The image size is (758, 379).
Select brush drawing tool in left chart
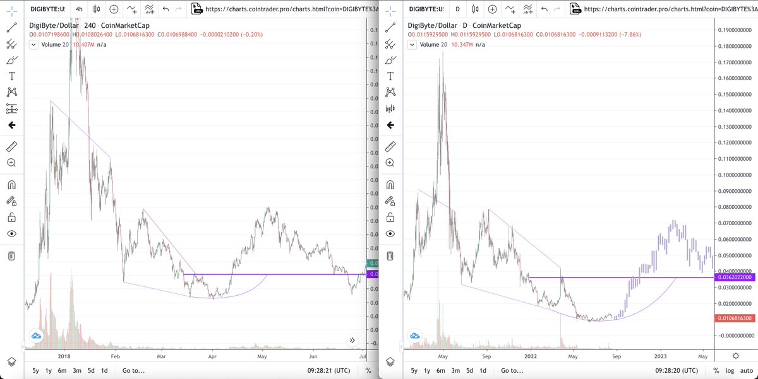(x=11, y=61)
